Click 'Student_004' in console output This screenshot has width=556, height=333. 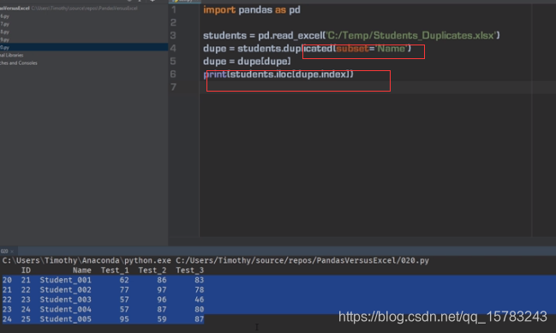point(66,310)
